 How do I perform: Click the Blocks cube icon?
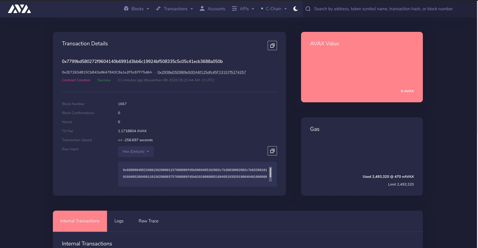126,9
